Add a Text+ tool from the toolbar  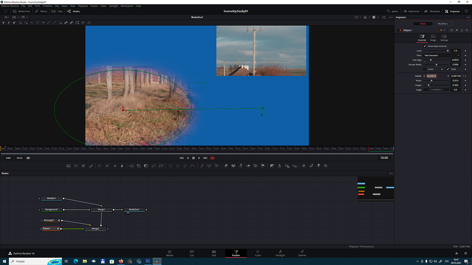click(x=83, y=166)
